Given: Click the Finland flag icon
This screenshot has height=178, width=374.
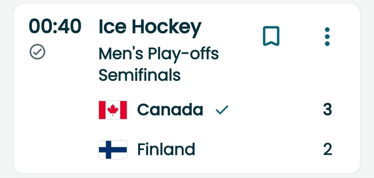Looking at the screenshot, I should coord(113,150).
